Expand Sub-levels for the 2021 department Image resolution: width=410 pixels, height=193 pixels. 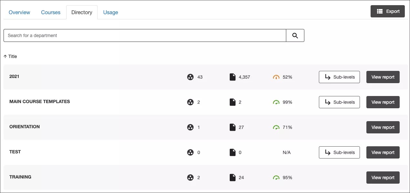(x=339, y=77)
